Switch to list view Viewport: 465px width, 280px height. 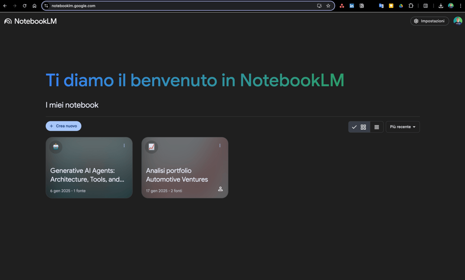tap(377, 127)
